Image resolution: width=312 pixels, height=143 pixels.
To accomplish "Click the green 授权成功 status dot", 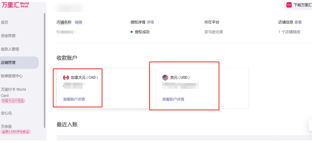I will 132,32.
